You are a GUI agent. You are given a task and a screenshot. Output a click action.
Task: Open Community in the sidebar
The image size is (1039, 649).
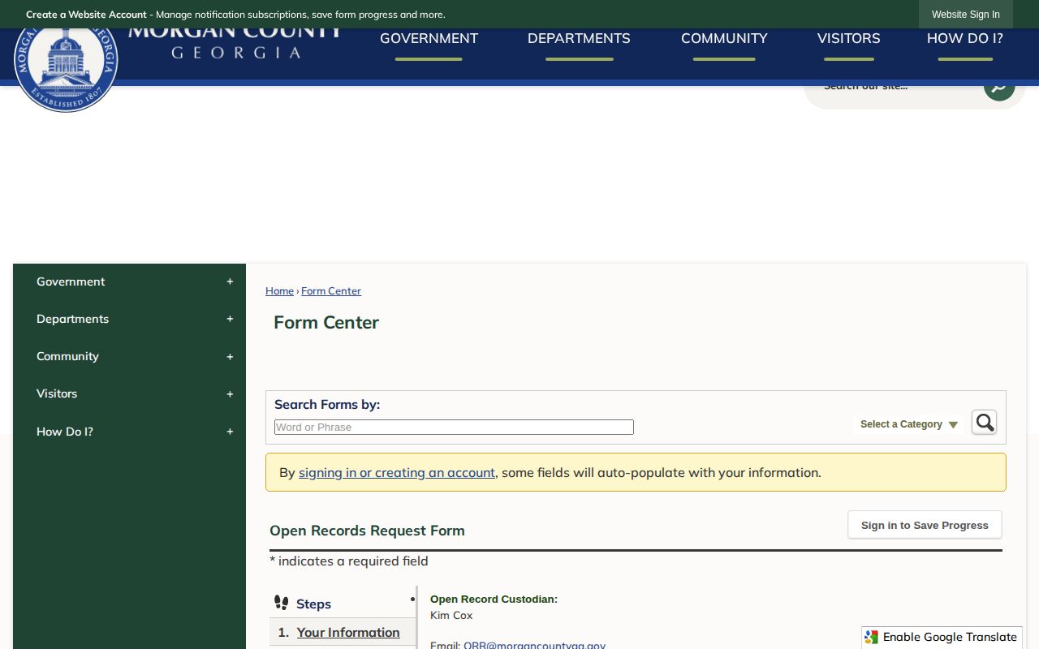[67, 356]
